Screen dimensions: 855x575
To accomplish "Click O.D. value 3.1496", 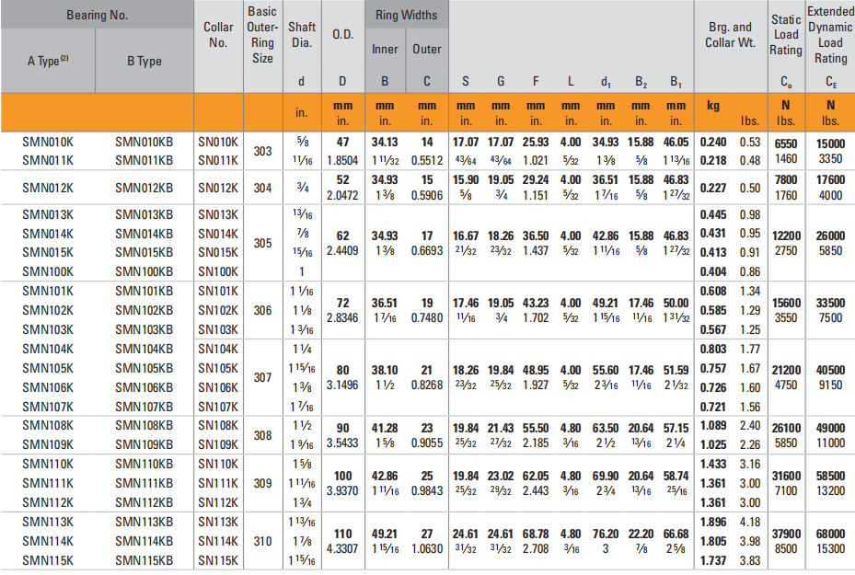I will click(x=342, y=385).
